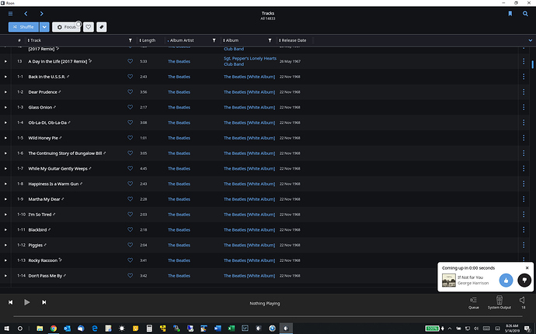Open Windows Start menu
Screen dimensions: 536x334
coord(6,329)
